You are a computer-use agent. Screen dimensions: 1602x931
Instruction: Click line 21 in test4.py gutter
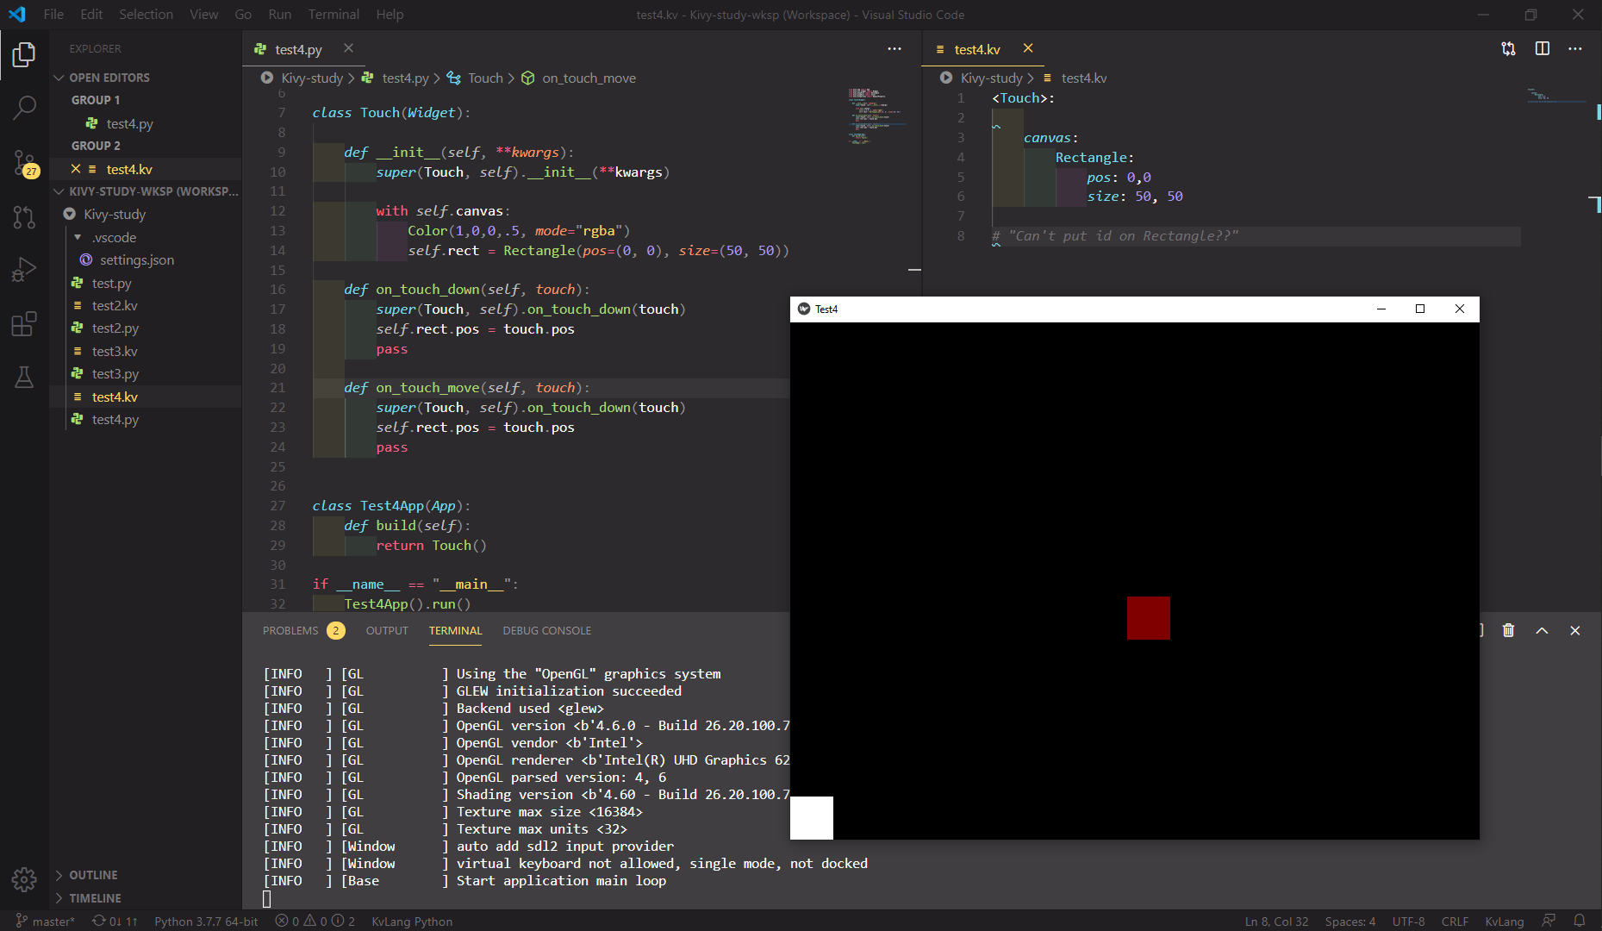[277, 388]
